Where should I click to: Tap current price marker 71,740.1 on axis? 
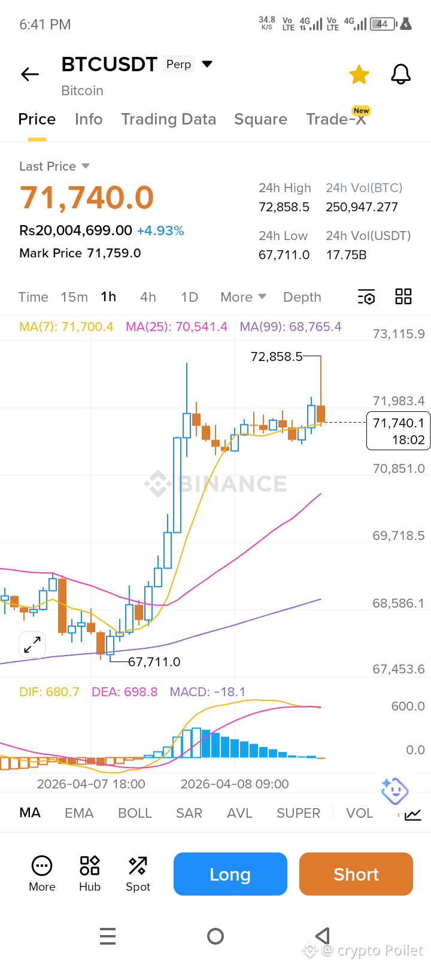(x=398, y=431)
